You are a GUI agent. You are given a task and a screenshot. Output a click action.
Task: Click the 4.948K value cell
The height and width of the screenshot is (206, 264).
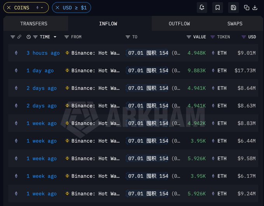click(197, 53)
